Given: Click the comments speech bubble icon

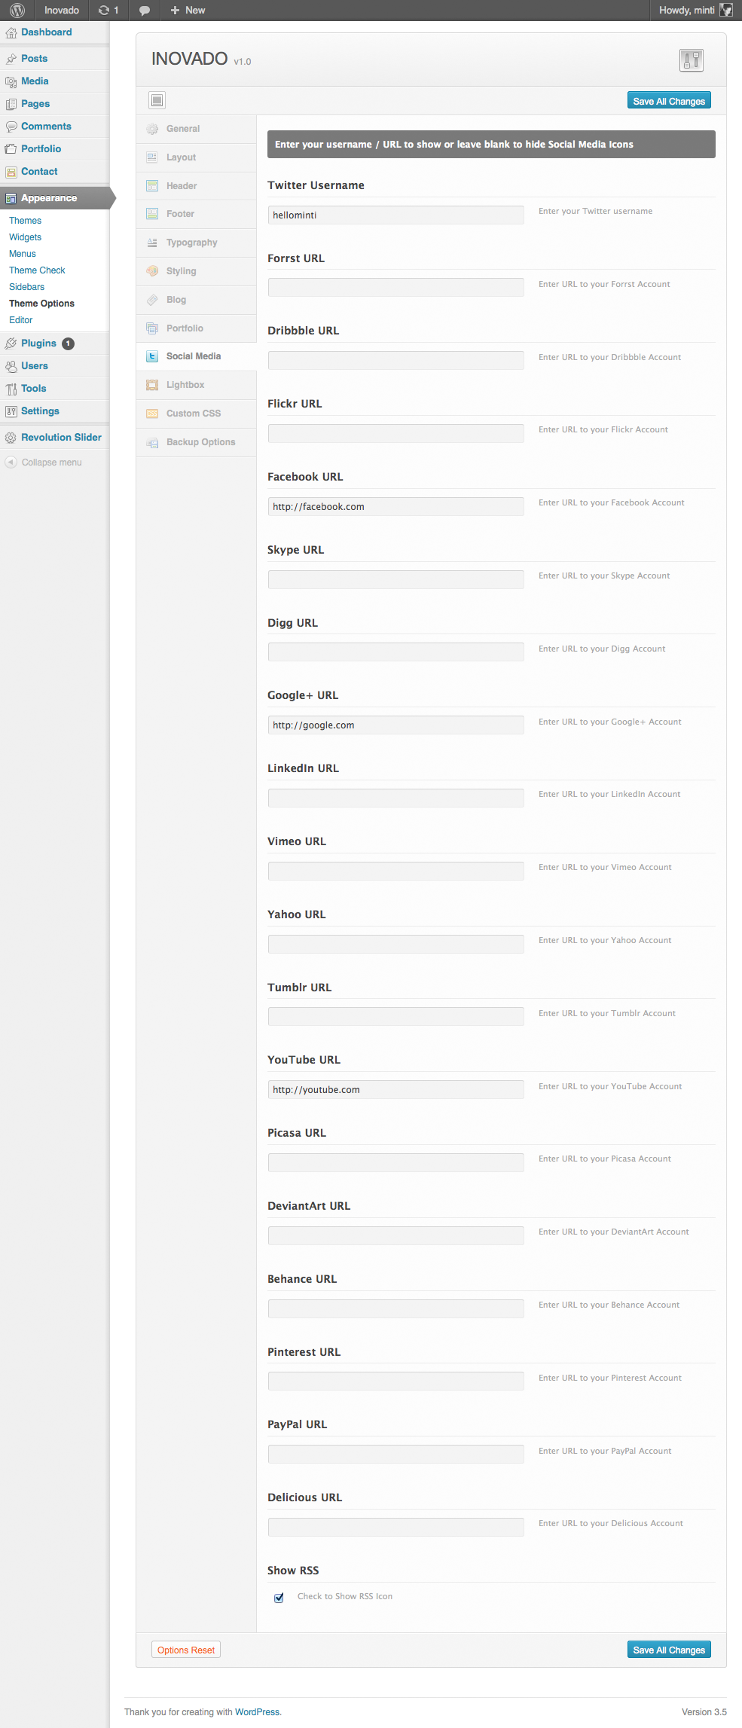Looking at the screenshot, I should pyautogui.click(x=145, y=11).
